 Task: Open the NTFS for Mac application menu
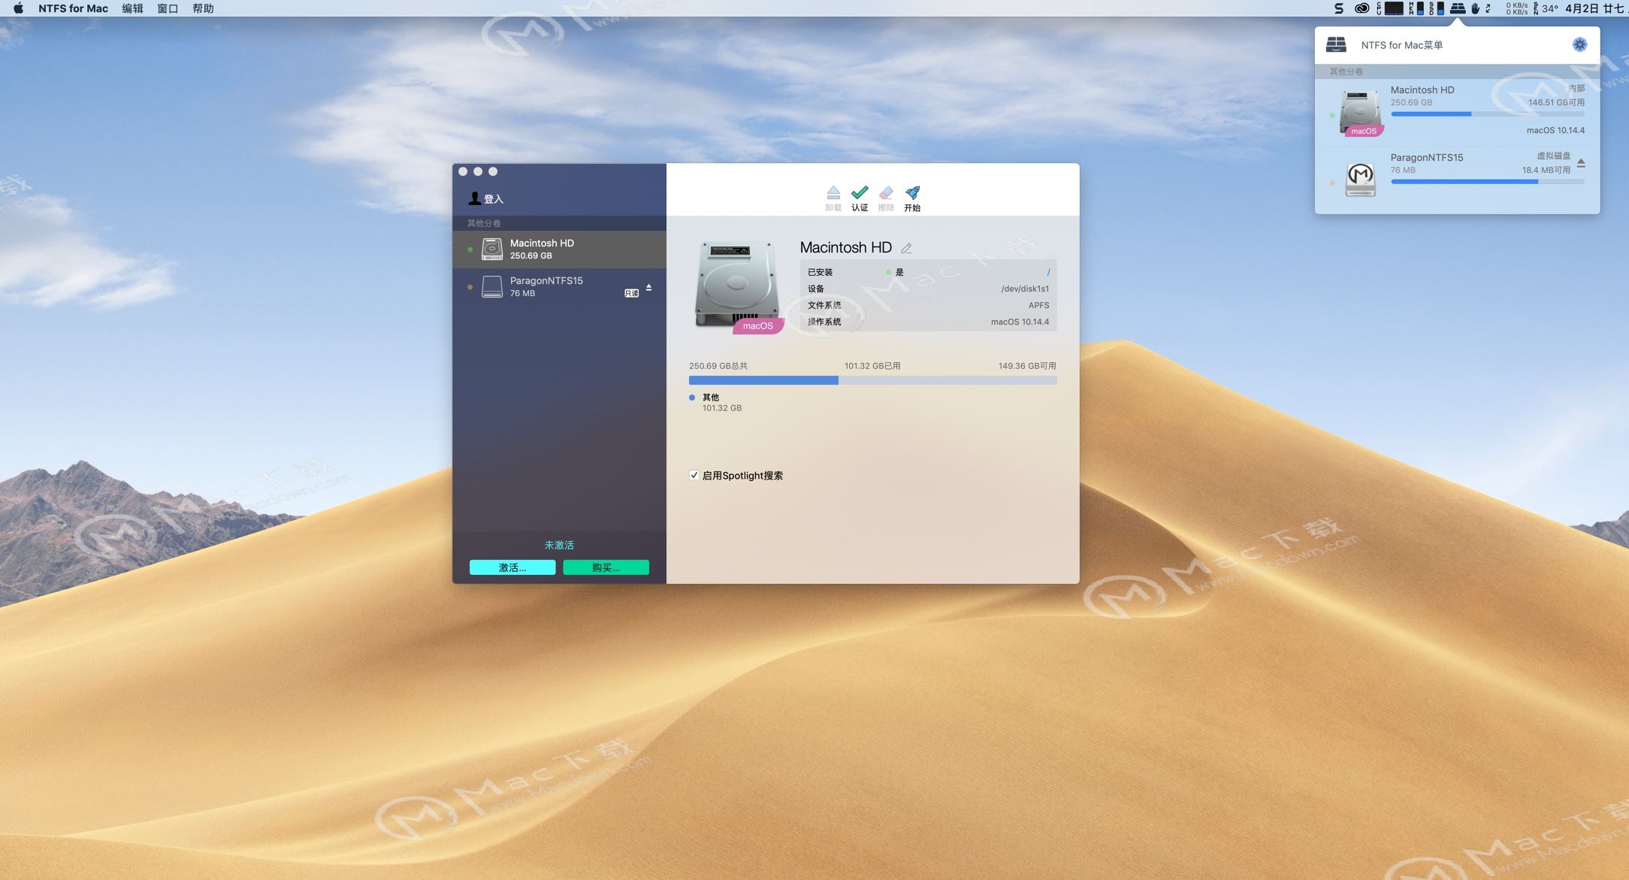[x=73, y=8]
